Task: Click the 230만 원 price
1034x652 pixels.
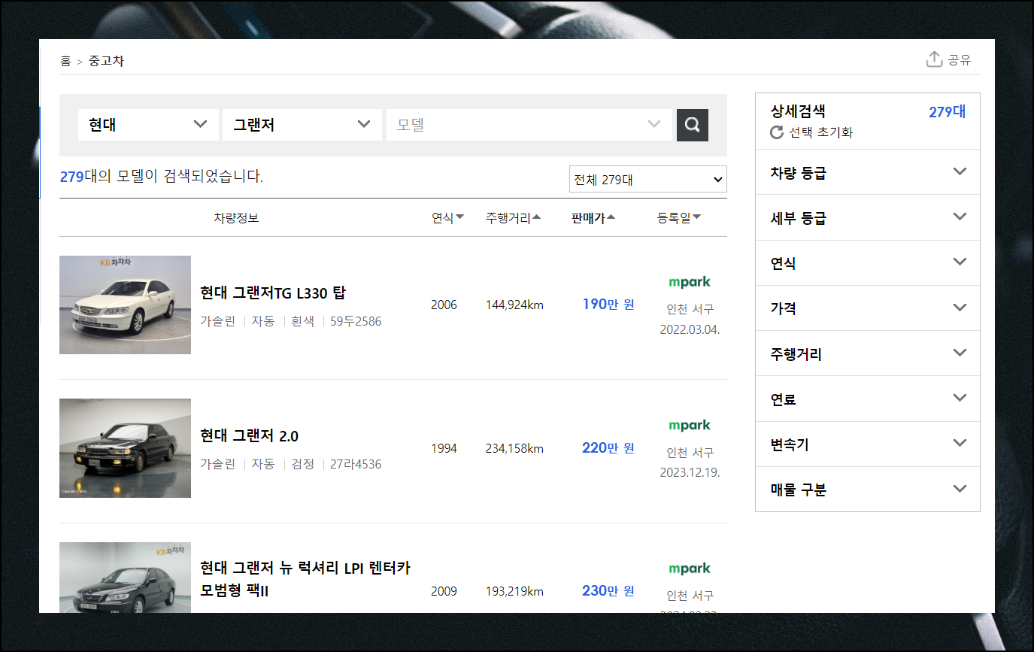Action: (x=608, y=590)
